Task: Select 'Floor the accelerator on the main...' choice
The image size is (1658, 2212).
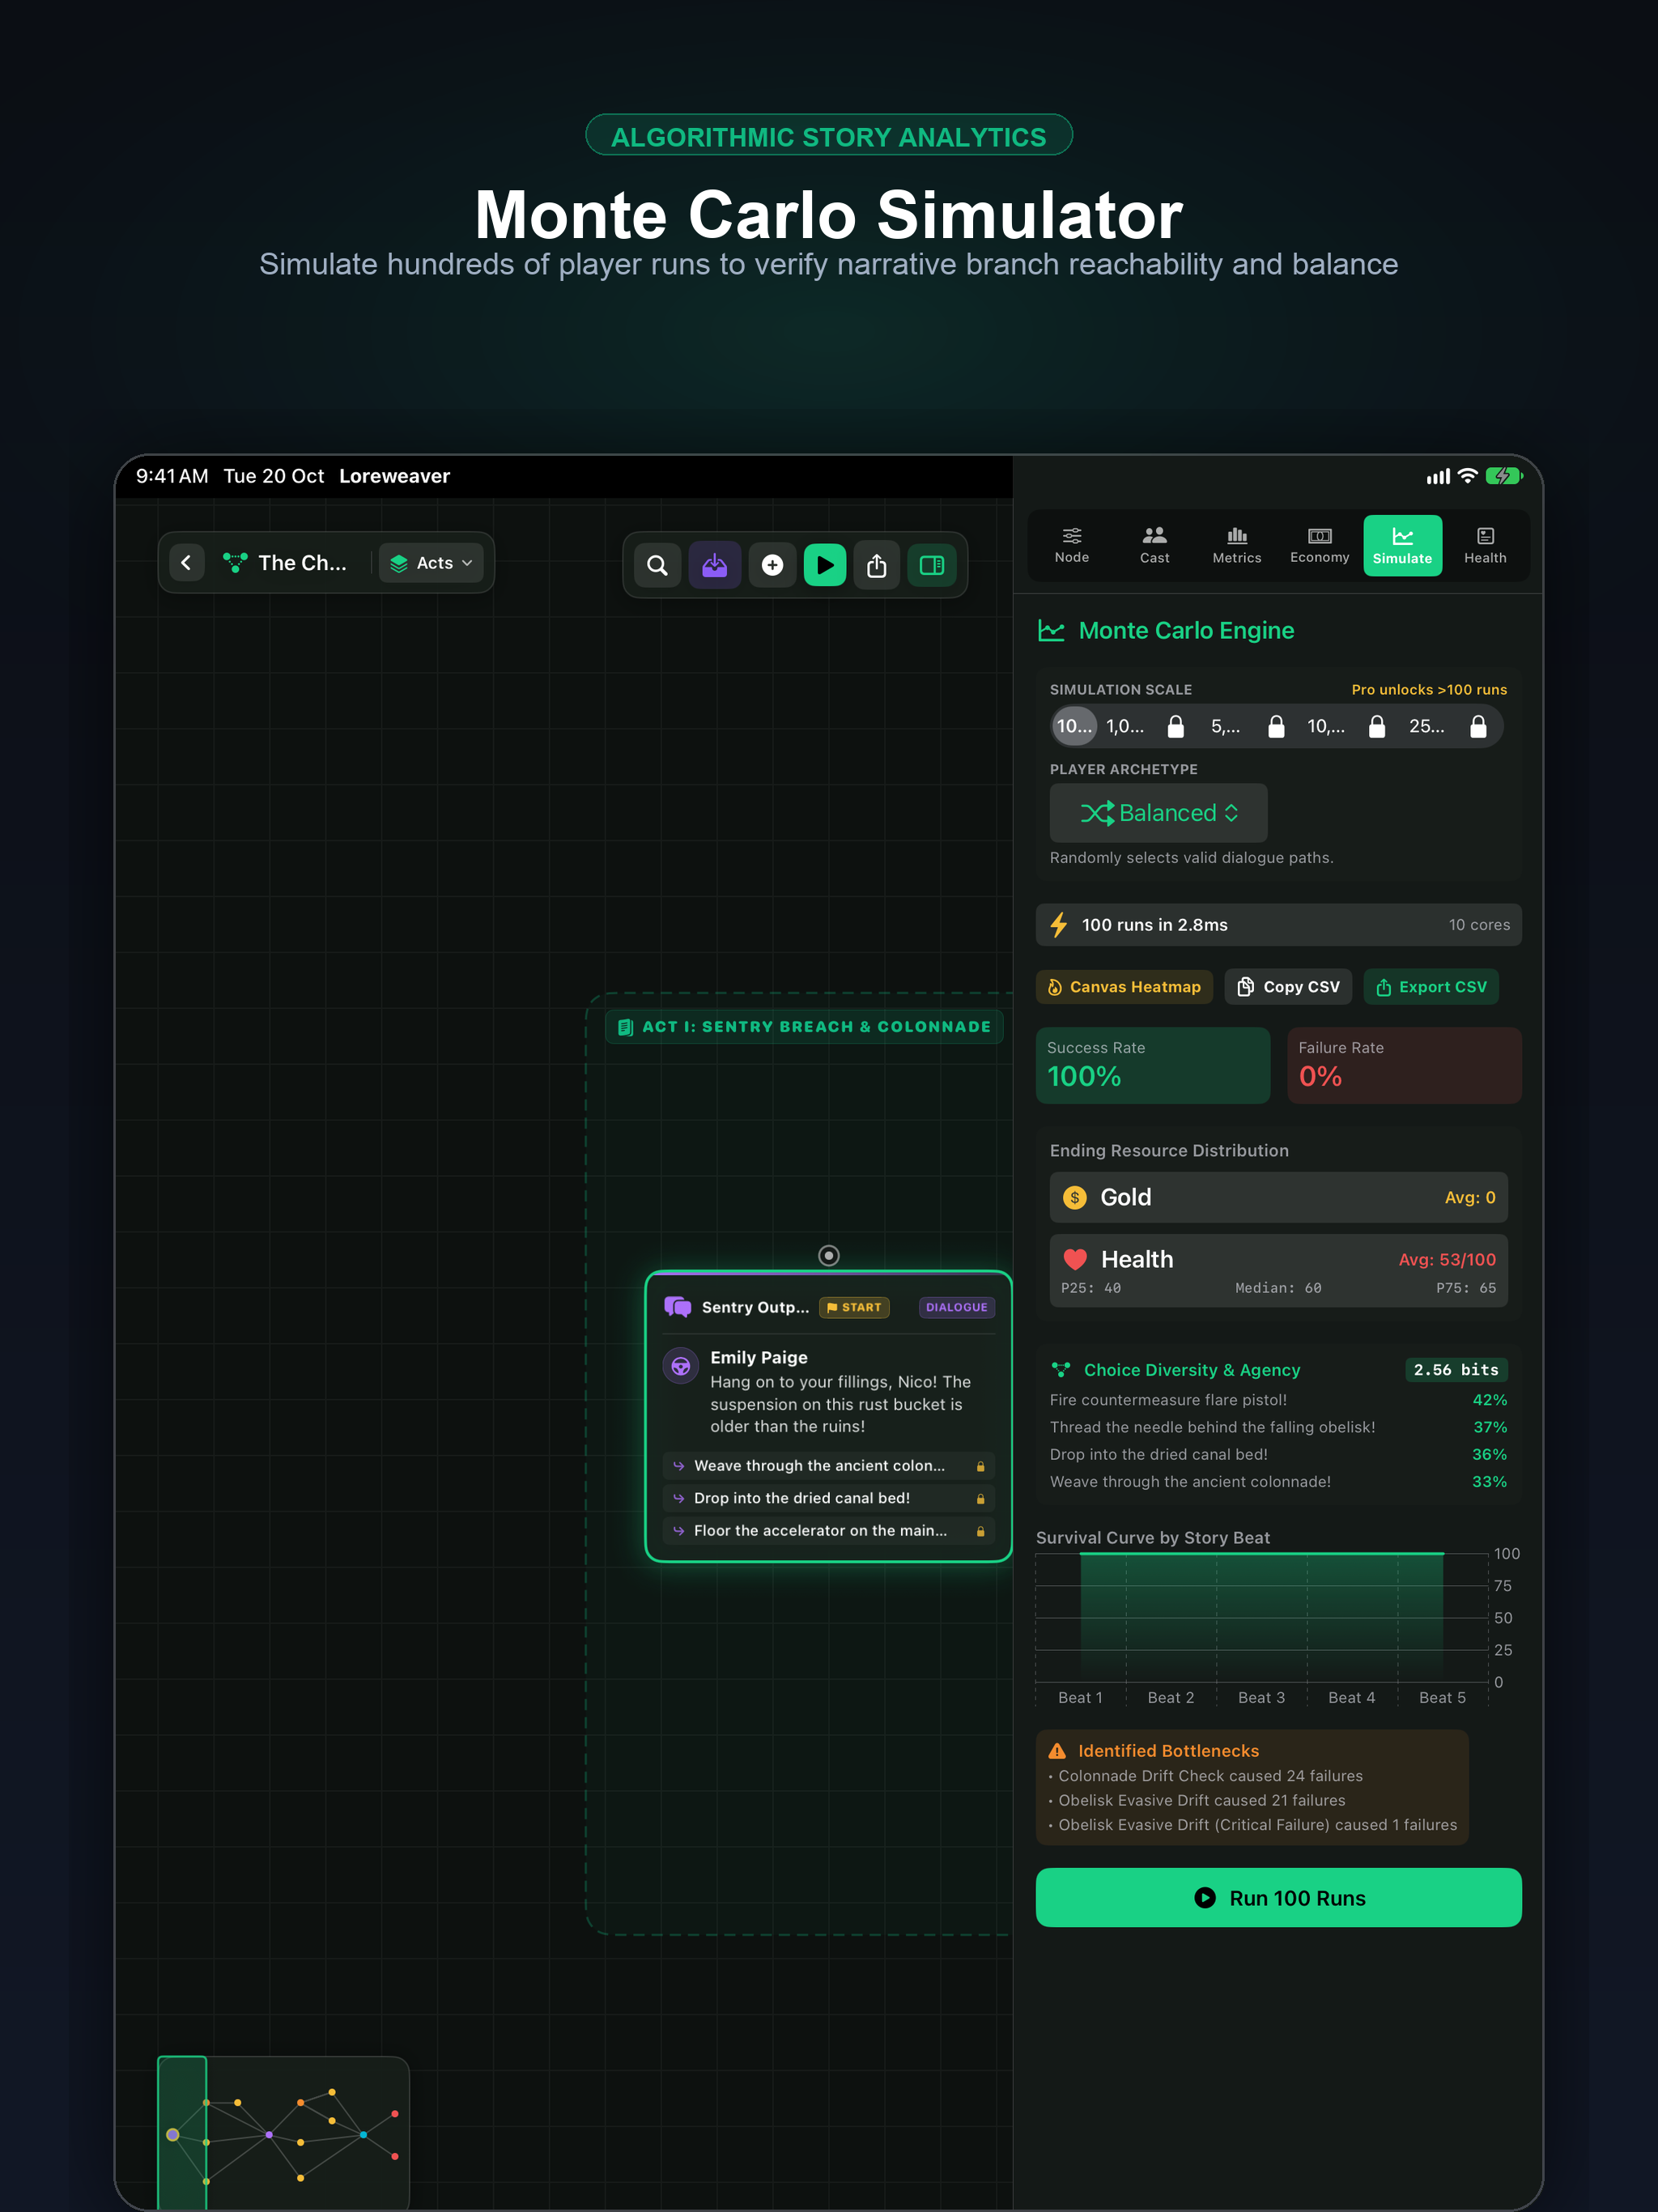Action: (x=829, y=1531)
